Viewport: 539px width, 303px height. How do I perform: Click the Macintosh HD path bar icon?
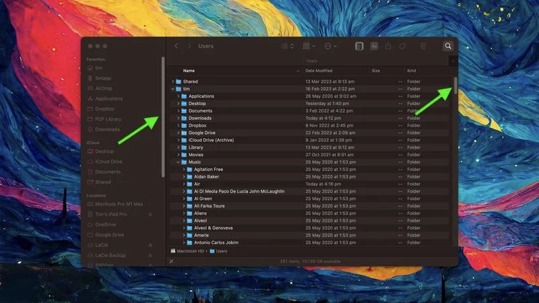point(174,250)
